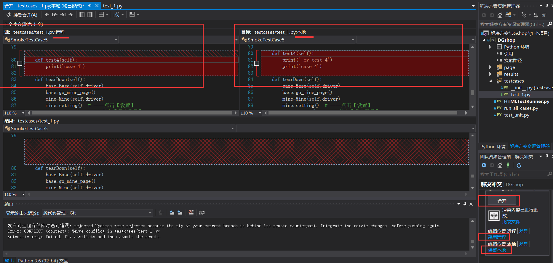Click the Solution Explorer search box
553x263 pixels.
tap(512, 24)
